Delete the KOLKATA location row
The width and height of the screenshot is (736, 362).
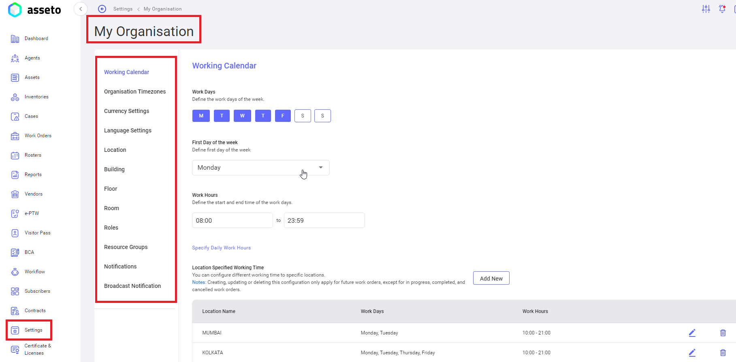coord(723,353)
